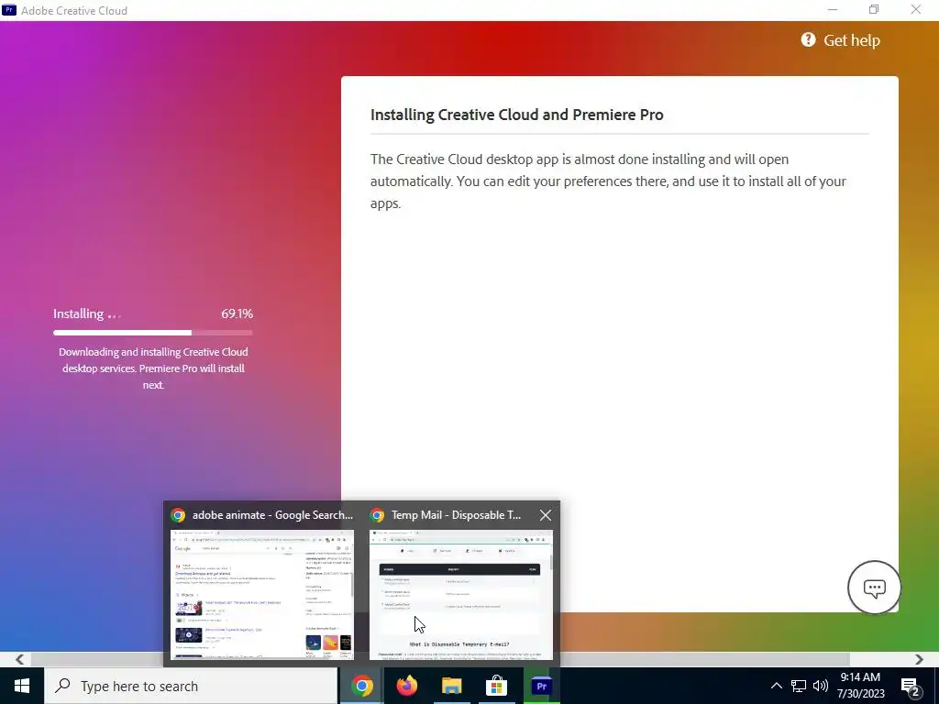Click the taskbar search box

pos(191,686)
